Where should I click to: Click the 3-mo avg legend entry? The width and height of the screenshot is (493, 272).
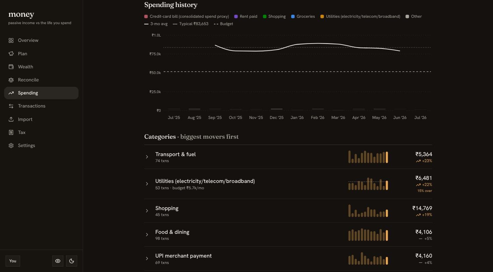pos(156,24)
